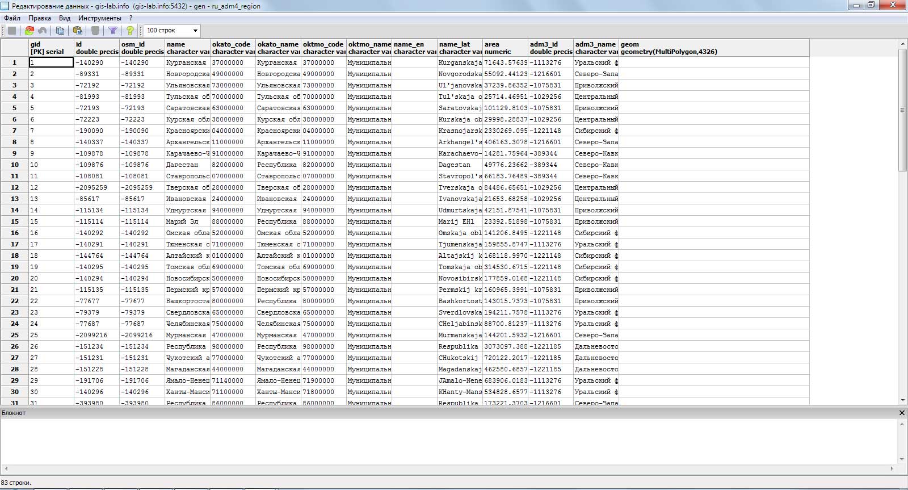908x490 pixels.
Task: Click the Delete row trash icon
Action: (95, 31)
